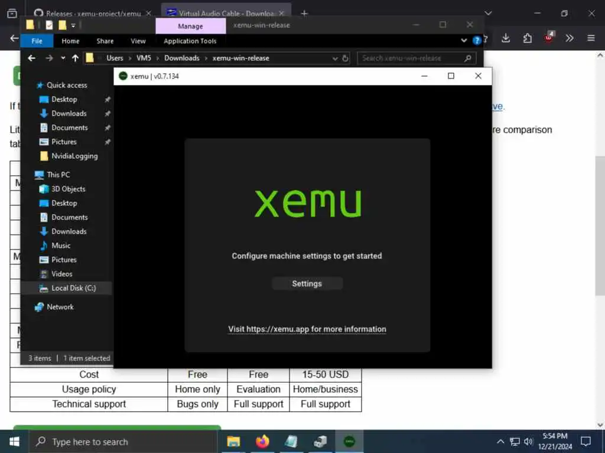Click the xemu icon in the title bar
The height and width of the screenshot is (453, 605).
click(123, 76)
